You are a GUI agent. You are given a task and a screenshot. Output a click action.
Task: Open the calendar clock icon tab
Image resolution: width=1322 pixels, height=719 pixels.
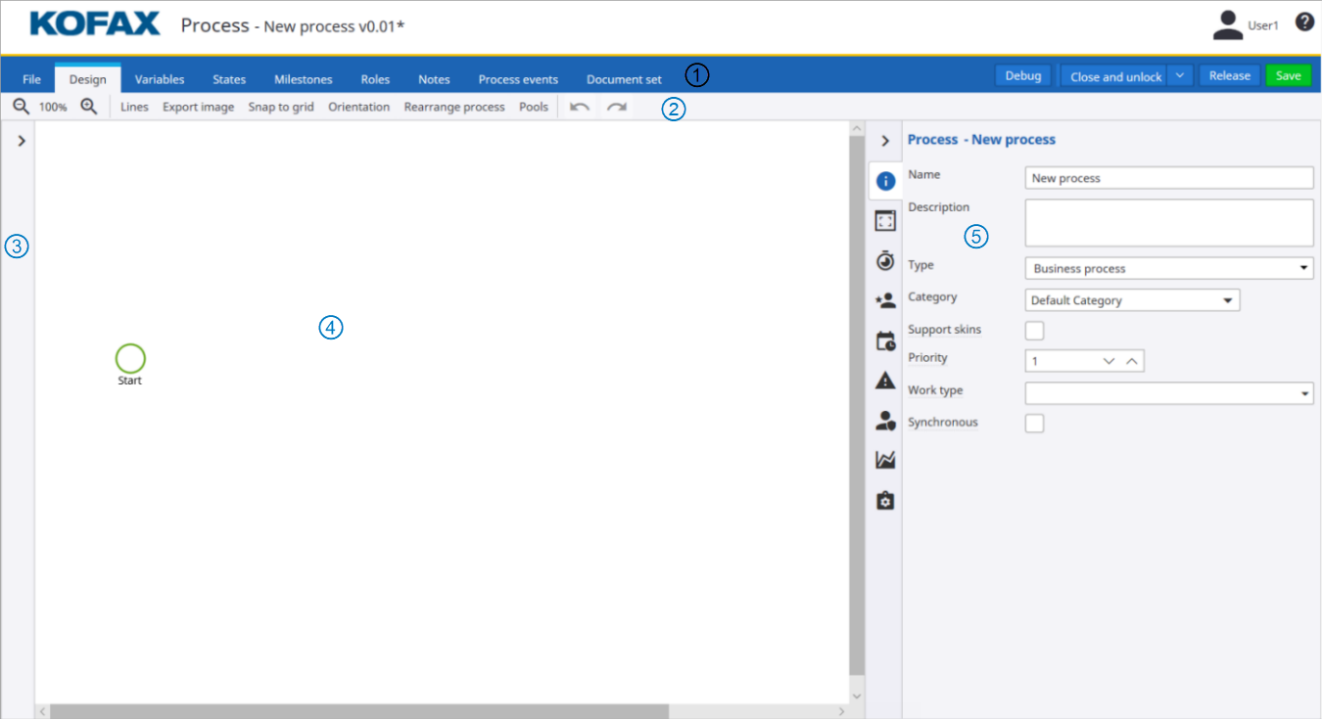click(885, 341)
